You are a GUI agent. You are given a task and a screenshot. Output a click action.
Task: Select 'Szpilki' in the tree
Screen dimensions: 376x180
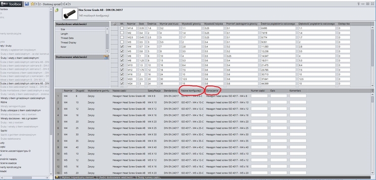pyautogui.click(x=4, y=131)
